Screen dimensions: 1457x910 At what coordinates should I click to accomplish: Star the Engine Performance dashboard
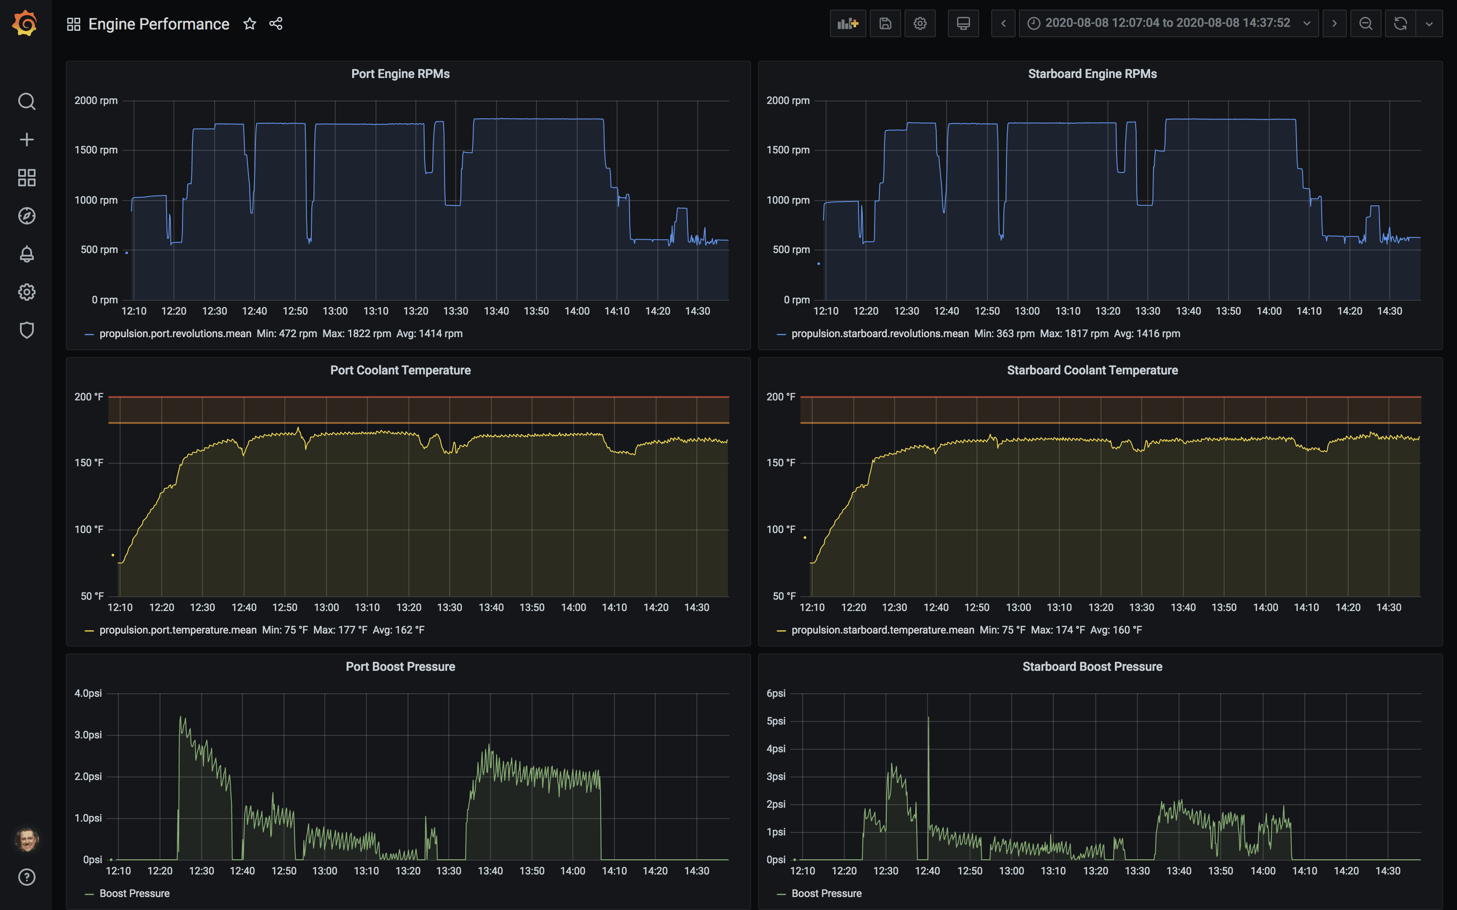(x=249, y=23)
